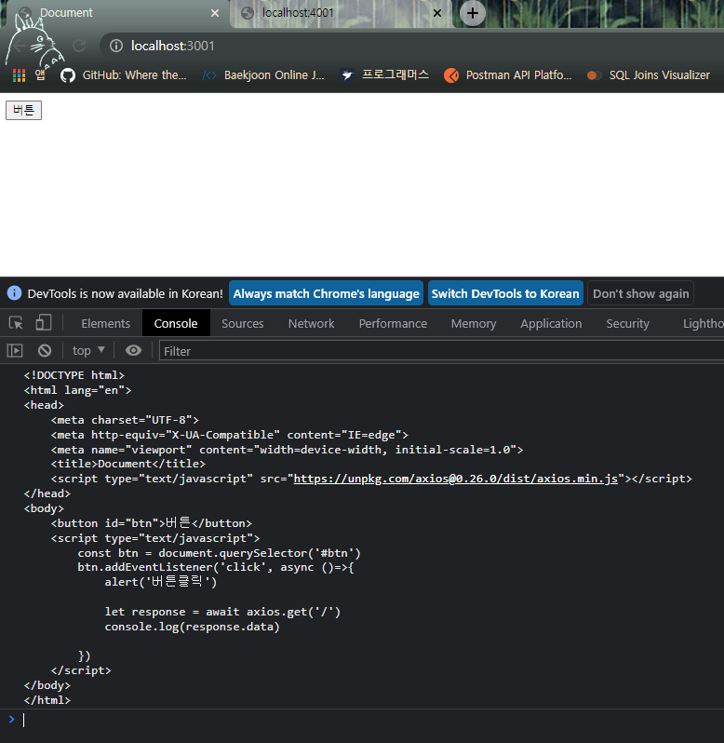Open the Application panel
The image size is (724, 743).
(551, 324)
